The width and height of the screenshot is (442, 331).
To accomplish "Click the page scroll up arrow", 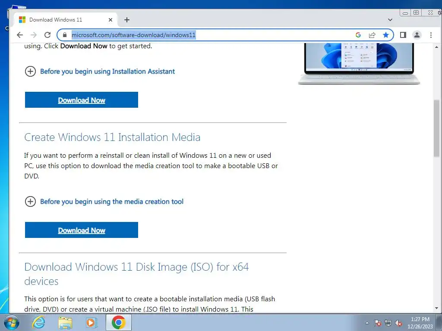I will (x=437, y=47).
